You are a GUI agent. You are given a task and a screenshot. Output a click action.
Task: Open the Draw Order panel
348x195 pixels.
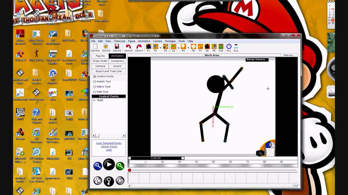pyautogui.click(x=100, y=61)
